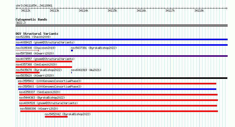The image size is (235, 127).
Task: Click the Cytogenetic Bands track title
Action: pyautogui.click(x=31, y=19)
